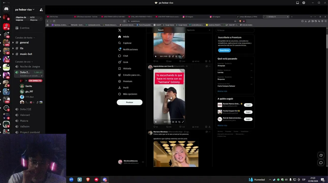This screenshot has width=328, height=183.
Task: Open the server icon with badge 51
Action: [6, 51]
